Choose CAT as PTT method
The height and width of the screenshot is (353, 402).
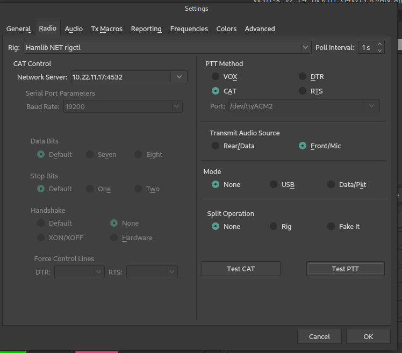coord(224,91)
